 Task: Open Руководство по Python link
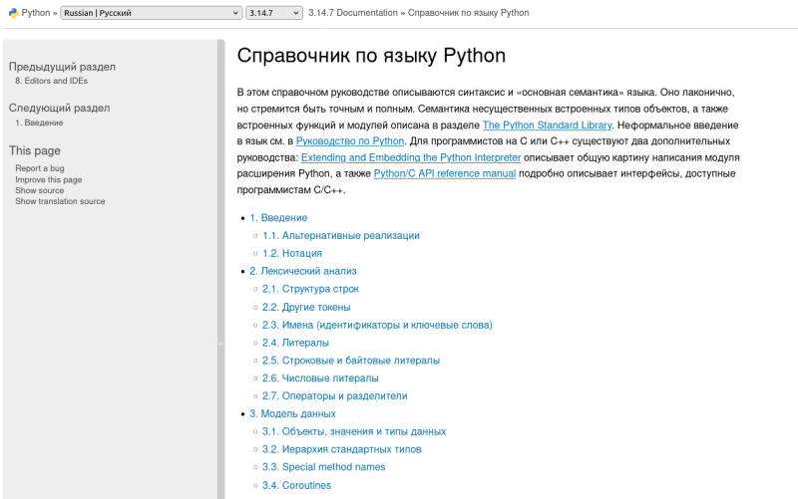350,140
